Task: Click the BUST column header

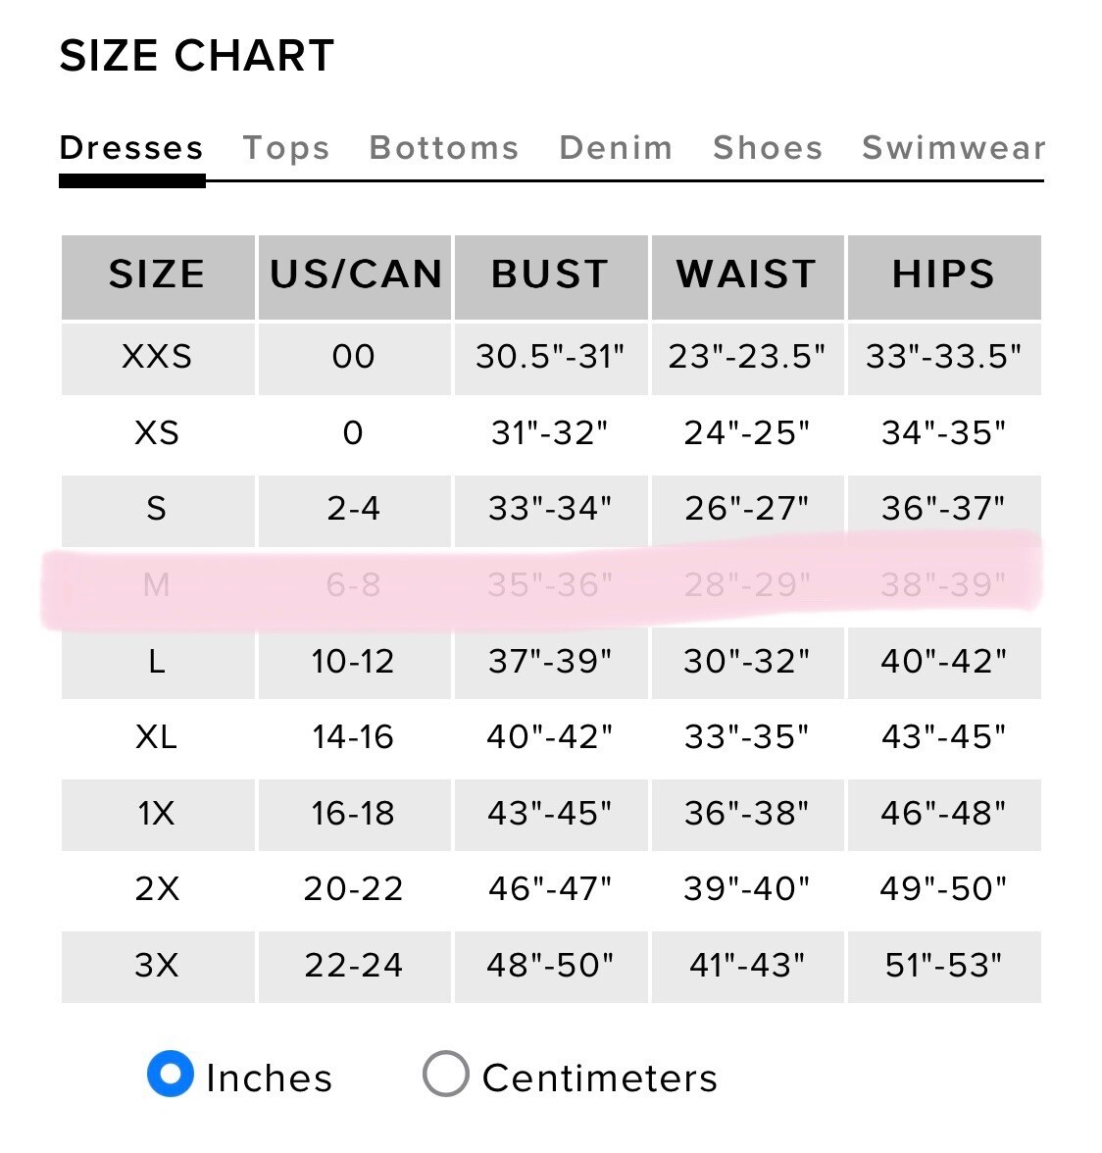Action: pos(550,275)
